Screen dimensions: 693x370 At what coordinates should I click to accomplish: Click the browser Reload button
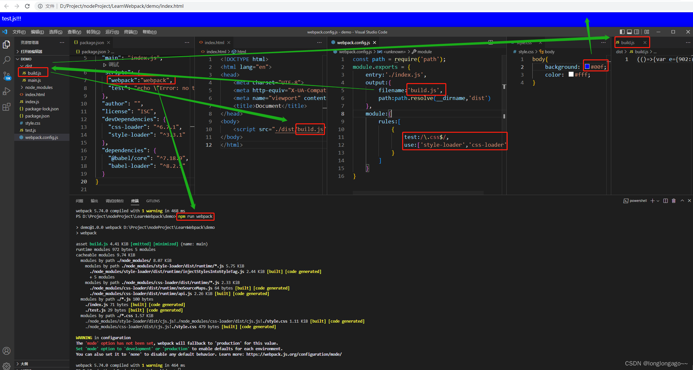[x=27, y=6]
